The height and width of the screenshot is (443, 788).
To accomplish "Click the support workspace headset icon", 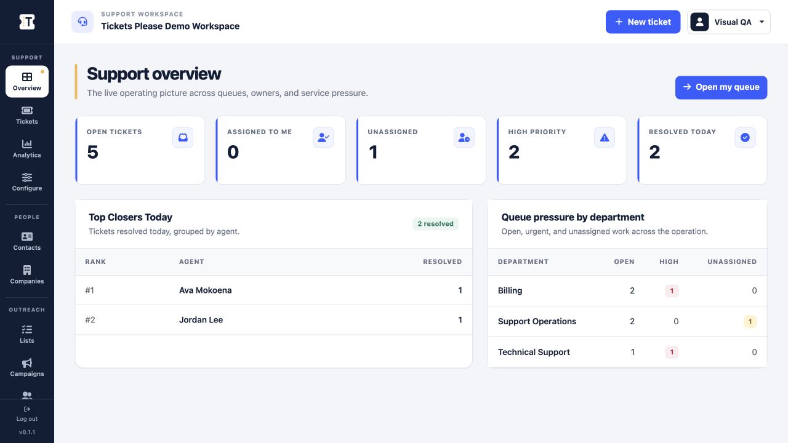I will pos(82,22).
